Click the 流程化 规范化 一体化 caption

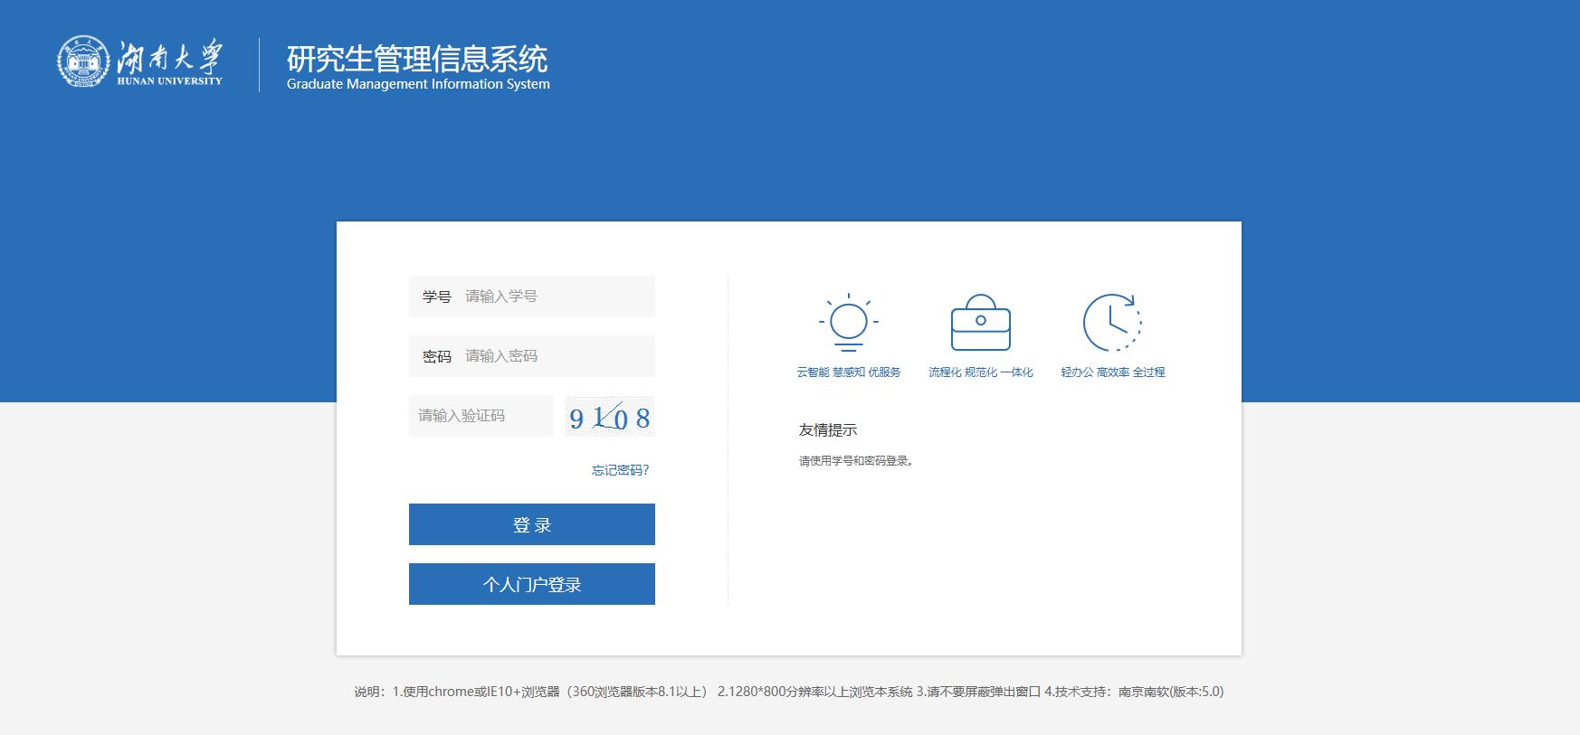coord(980,372)
